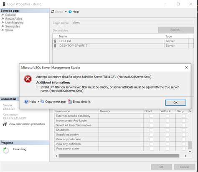
Task: Click the Help icon in error dialog
Action: coord(26,101)
